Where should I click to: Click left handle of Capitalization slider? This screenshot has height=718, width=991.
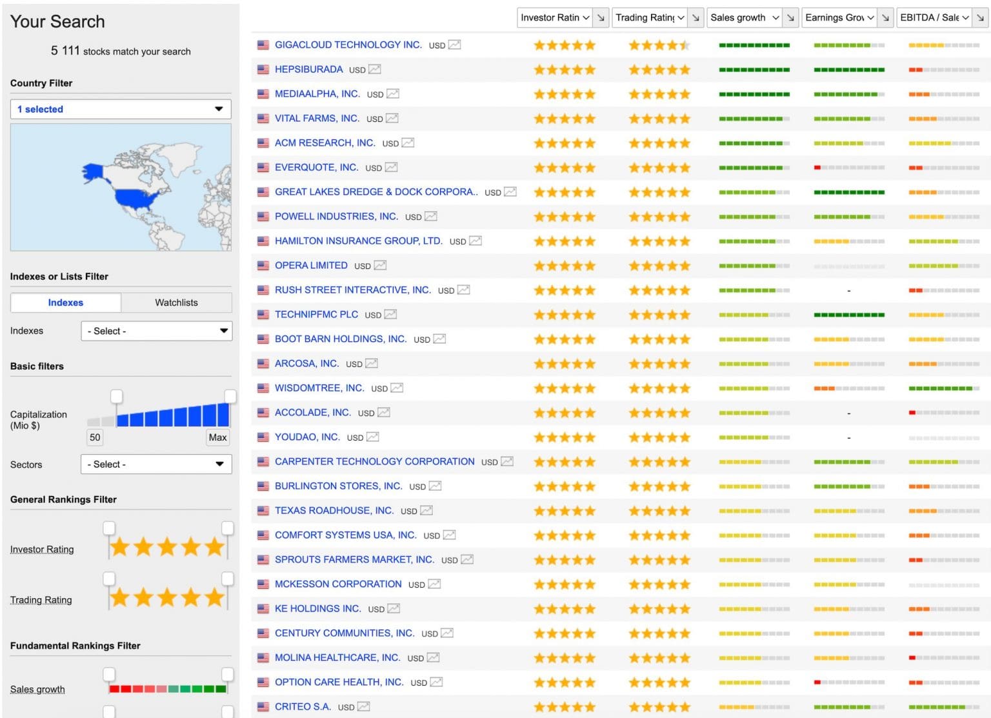(x=116, y=396)
